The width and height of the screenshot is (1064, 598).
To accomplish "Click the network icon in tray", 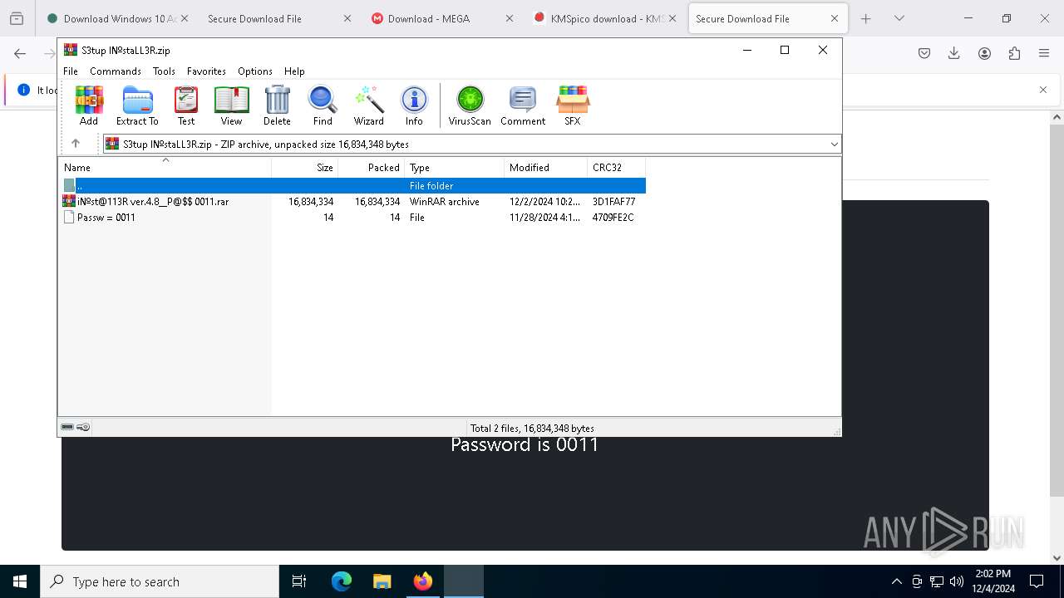I will point(937,581).
